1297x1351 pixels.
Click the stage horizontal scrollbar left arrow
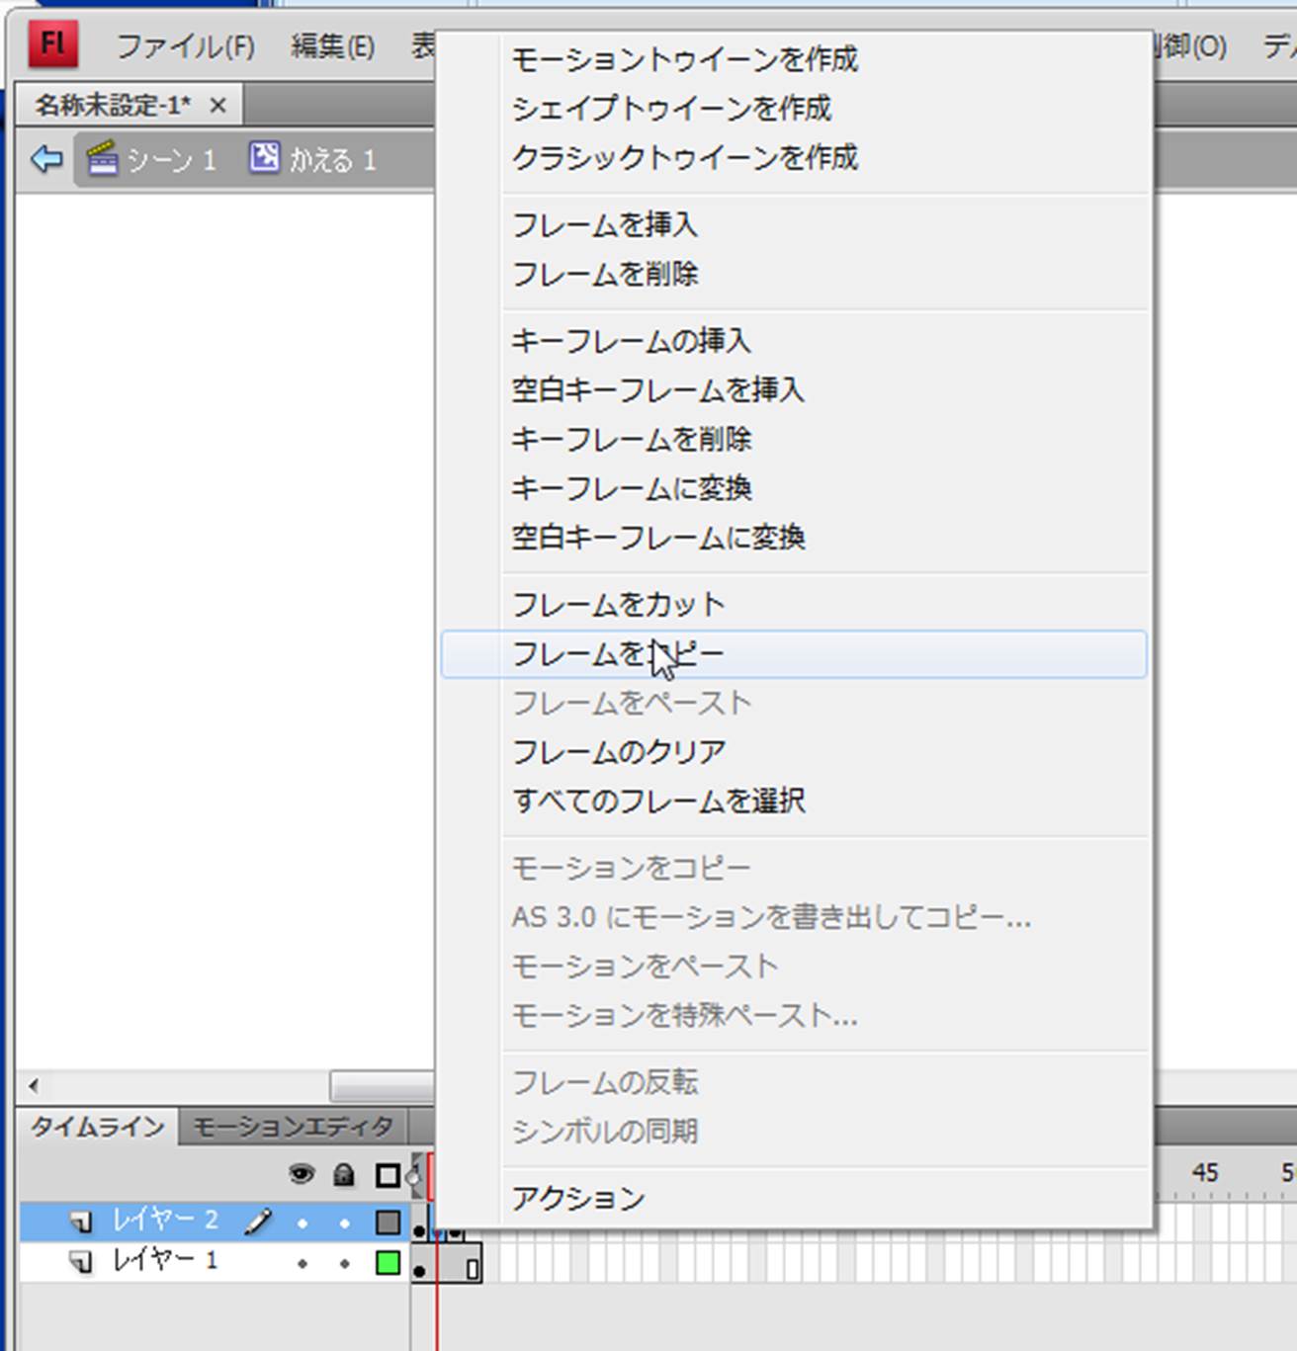point(34,1086)
